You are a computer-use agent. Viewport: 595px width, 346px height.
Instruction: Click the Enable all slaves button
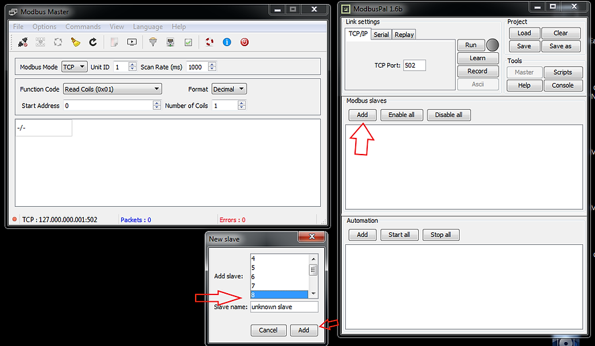401,115
